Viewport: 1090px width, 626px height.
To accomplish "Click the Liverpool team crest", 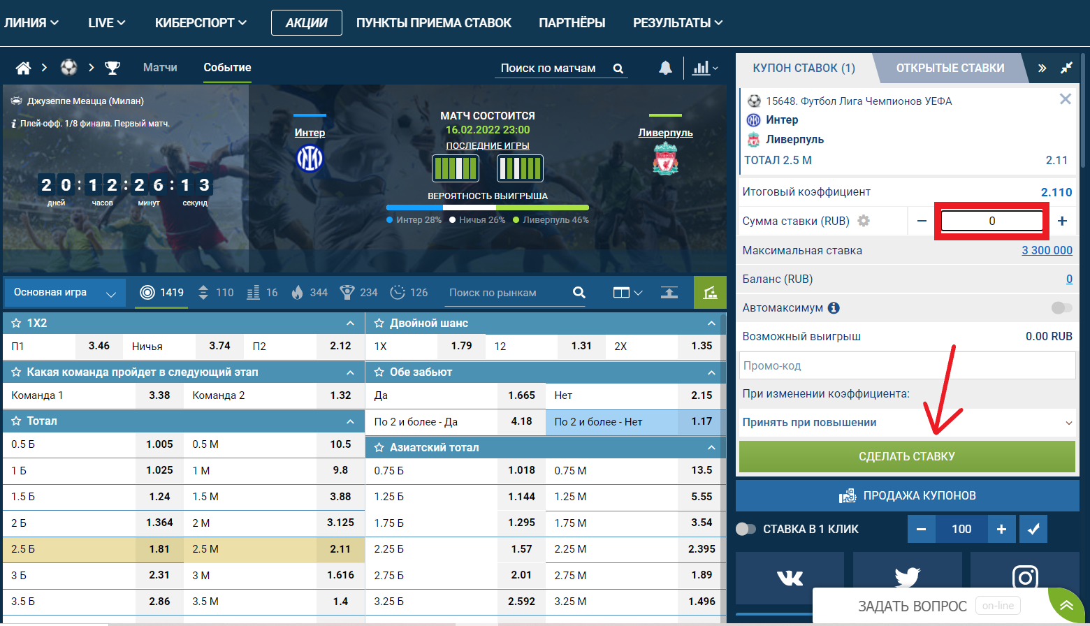I will (665, 159).
